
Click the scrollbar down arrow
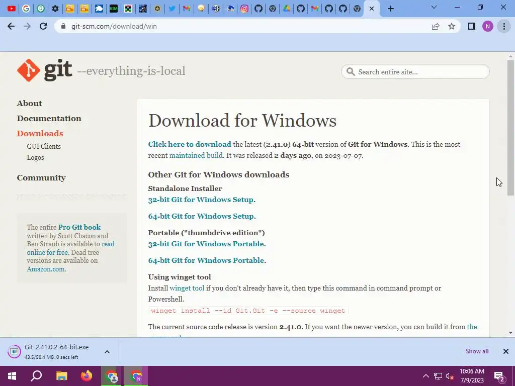point(510,333)
